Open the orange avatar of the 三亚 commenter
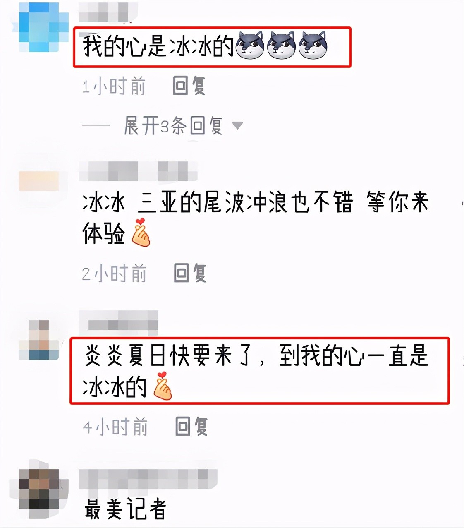The height and width of the screenshot is (528, 464). pos(39,181)
